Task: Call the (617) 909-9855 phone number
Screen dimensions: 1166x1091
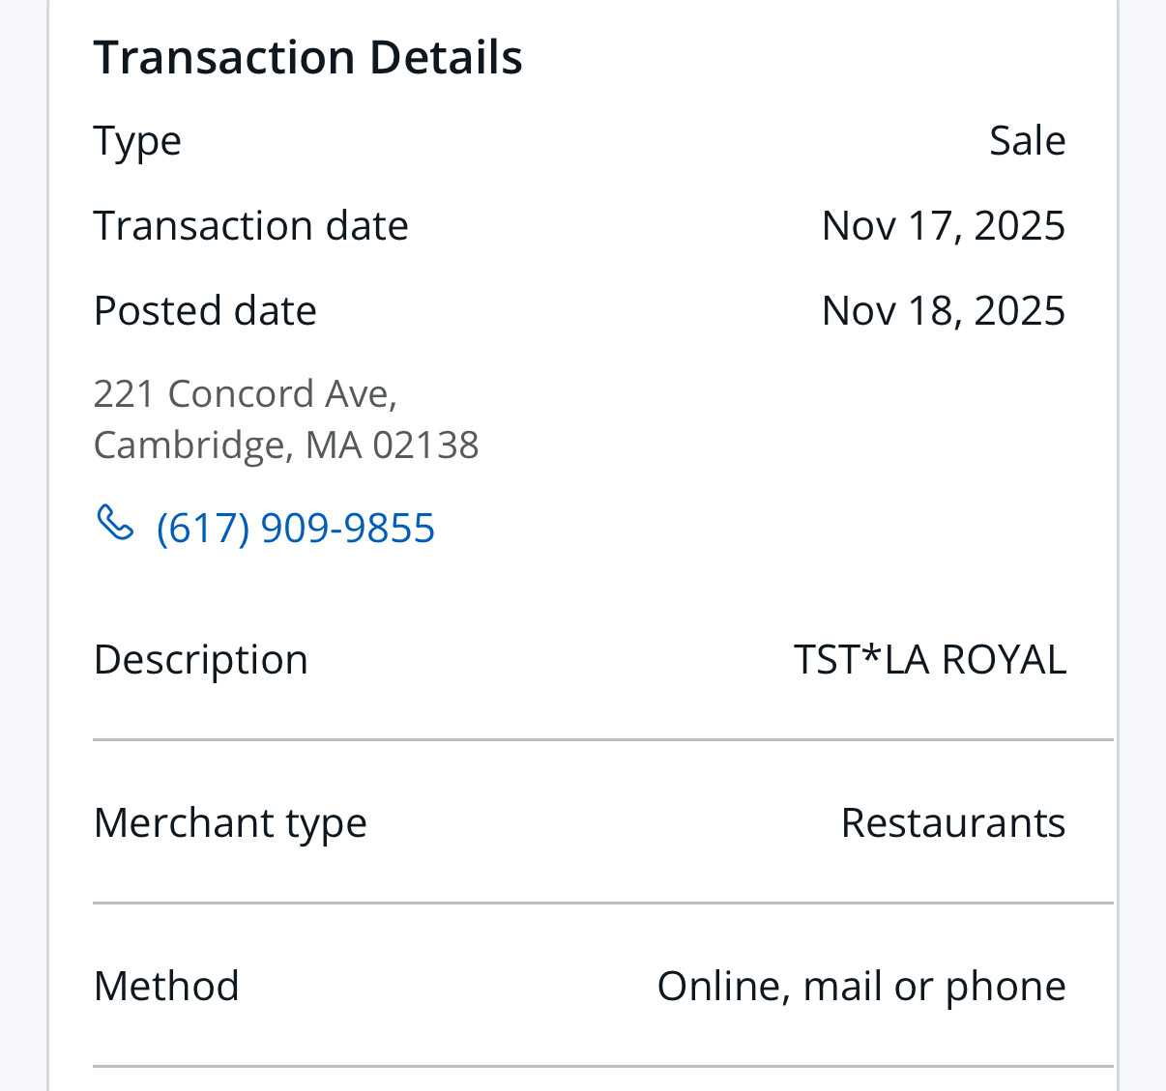Action: click(295, 528)
